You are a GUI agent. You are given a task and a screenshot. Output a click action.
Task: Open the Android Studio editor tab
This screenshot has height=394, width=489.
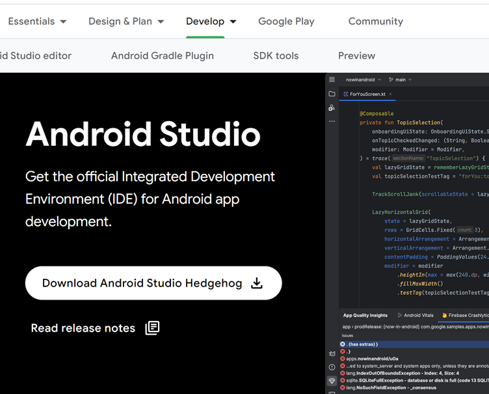36,55
